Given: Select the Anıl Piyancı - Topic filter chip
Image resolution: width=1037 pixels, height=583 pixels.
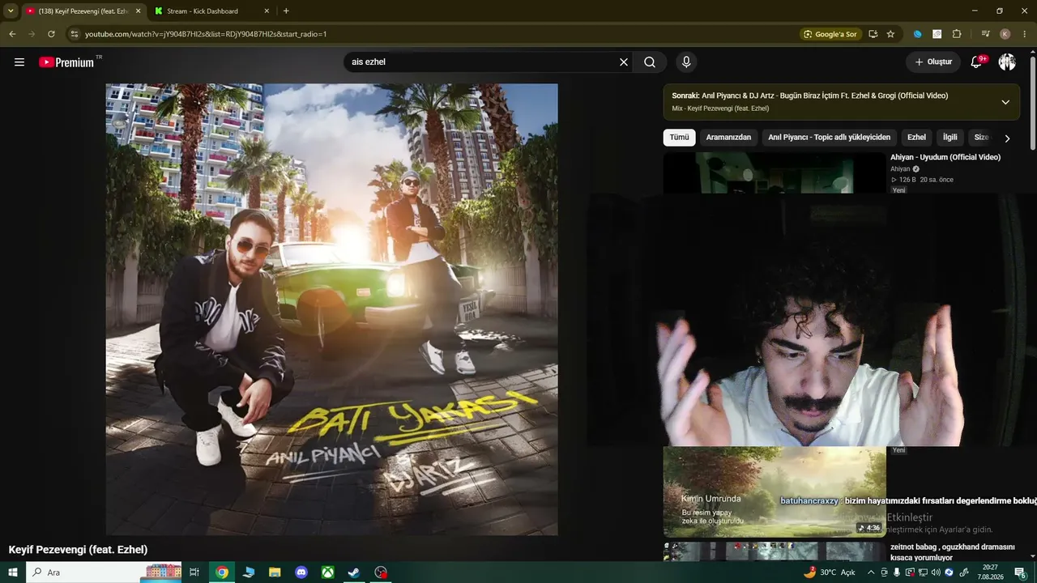Looking at the screenshot, I should tap(829, 138).
